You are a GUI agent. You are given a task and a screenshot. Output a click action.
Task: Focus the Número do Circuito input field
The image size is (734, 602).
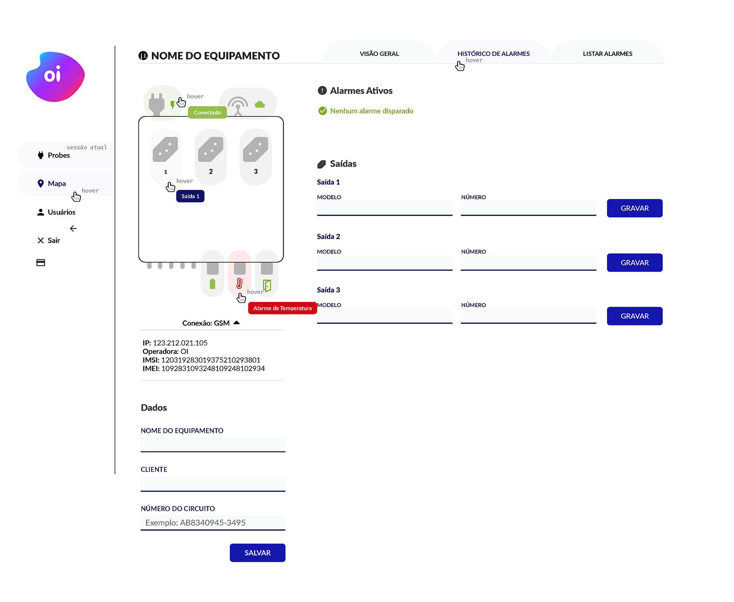pyautogui.click(x=213, y=523)
